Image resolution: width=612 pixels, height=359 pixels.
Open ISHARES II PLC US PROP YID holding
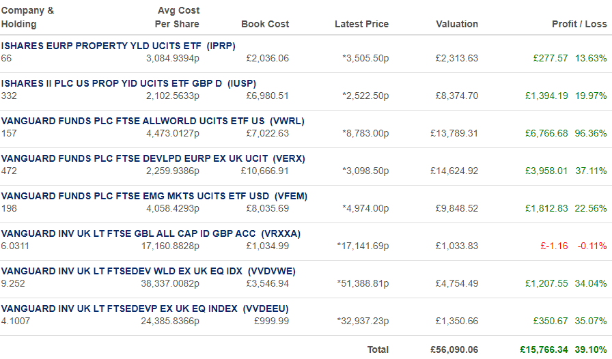click(128, 83)
